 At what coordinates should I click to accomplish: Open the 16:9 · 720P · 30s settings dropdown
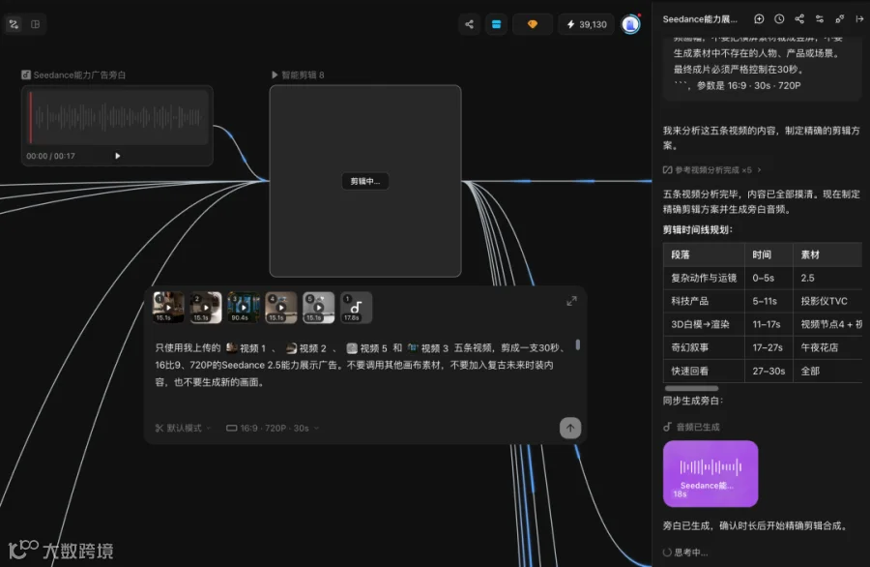[x=273, y=429]
